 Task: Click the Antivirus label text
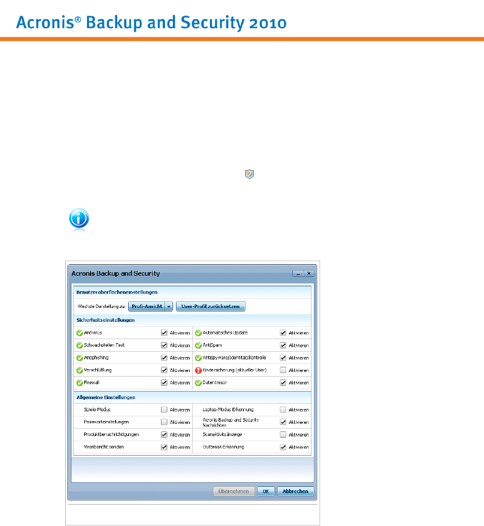coord(93,333)
